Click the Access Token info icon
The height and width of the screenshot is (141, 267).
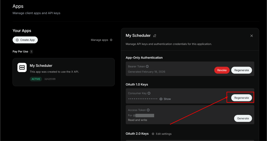[x=148, y=110]
